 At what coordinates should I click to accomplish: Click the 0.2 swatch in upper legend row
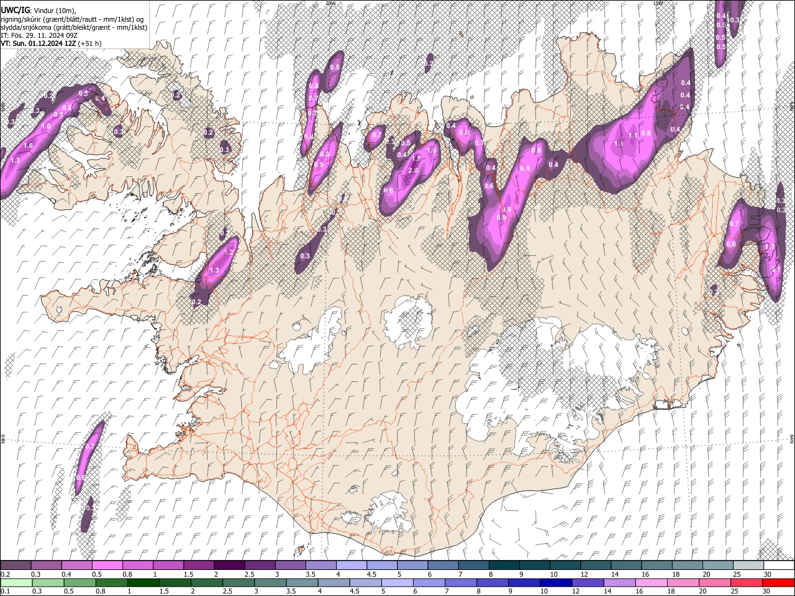point(16,566)
